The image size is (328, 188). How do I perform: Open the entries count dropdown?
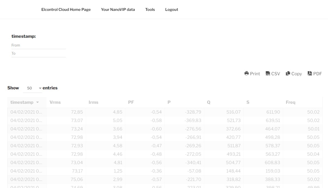click(33, 88)
